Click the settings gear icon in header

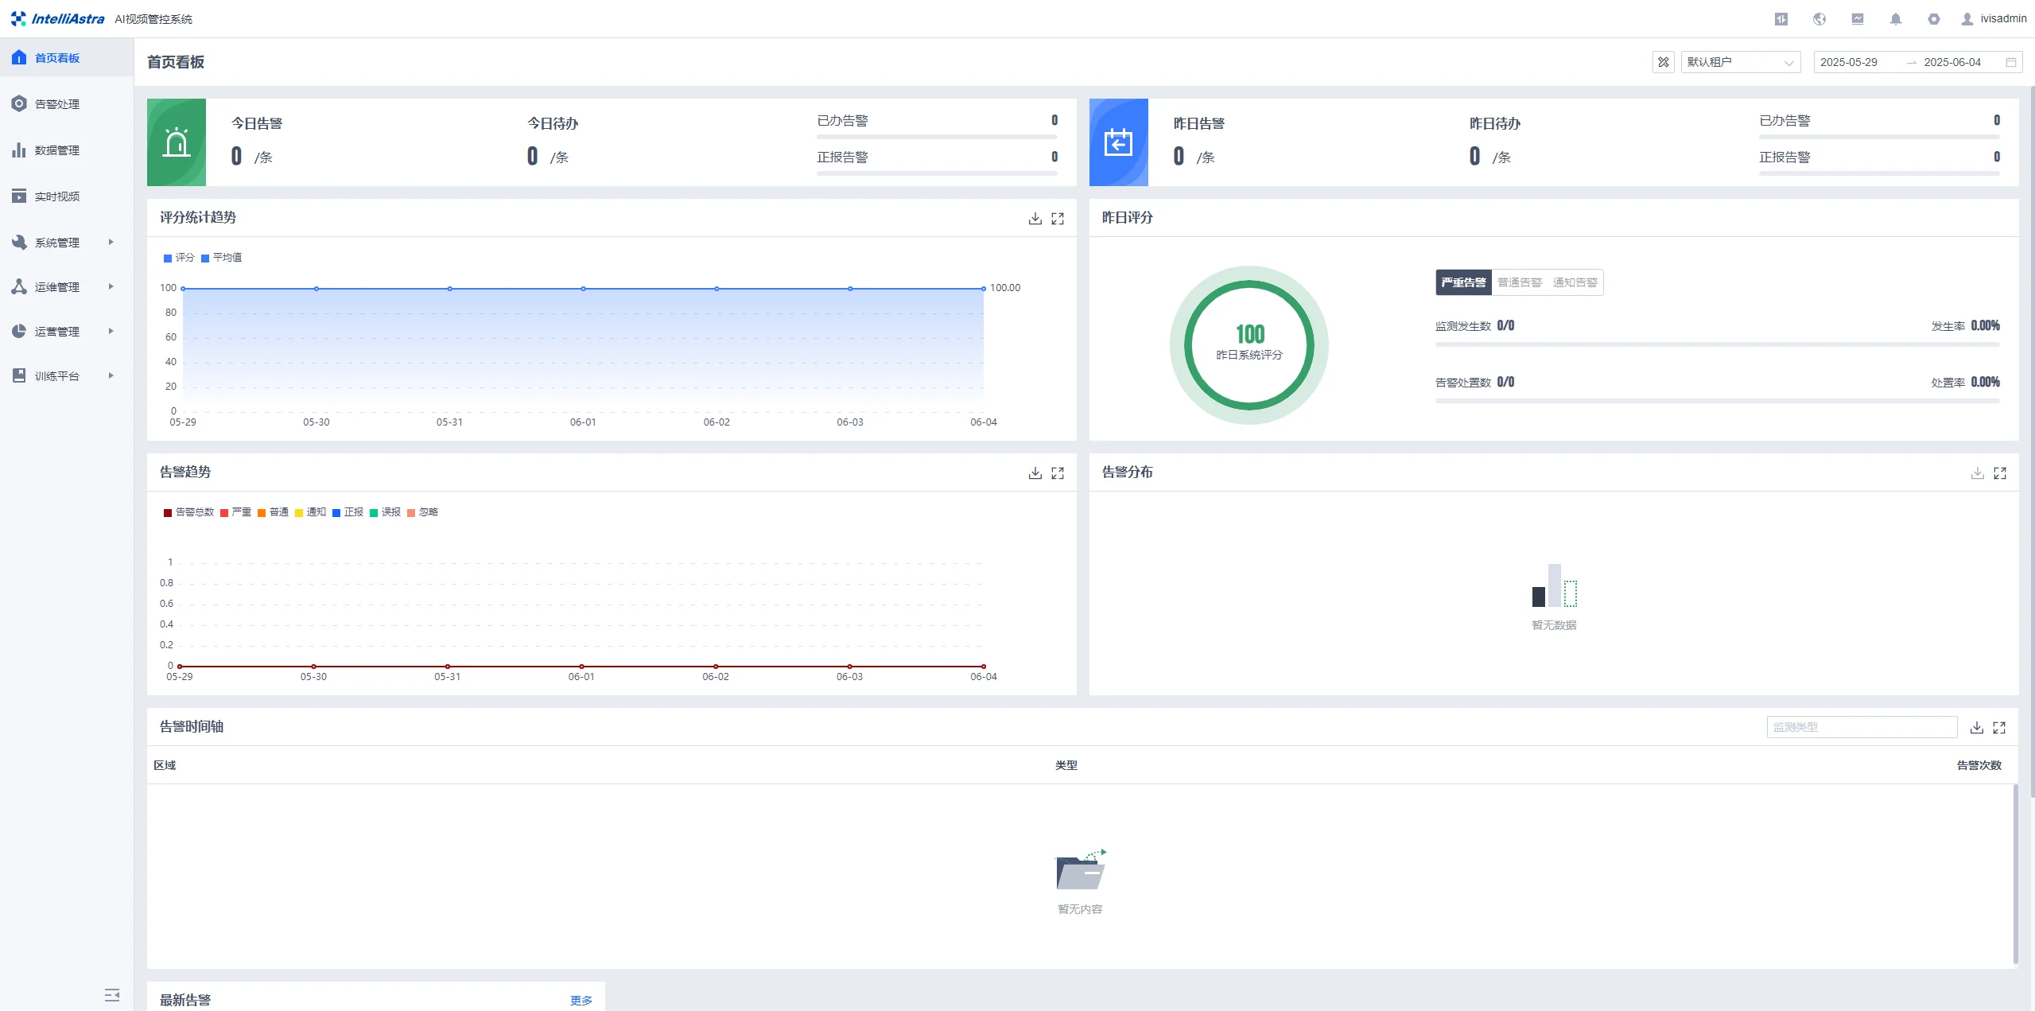(x=1934, y=19)
